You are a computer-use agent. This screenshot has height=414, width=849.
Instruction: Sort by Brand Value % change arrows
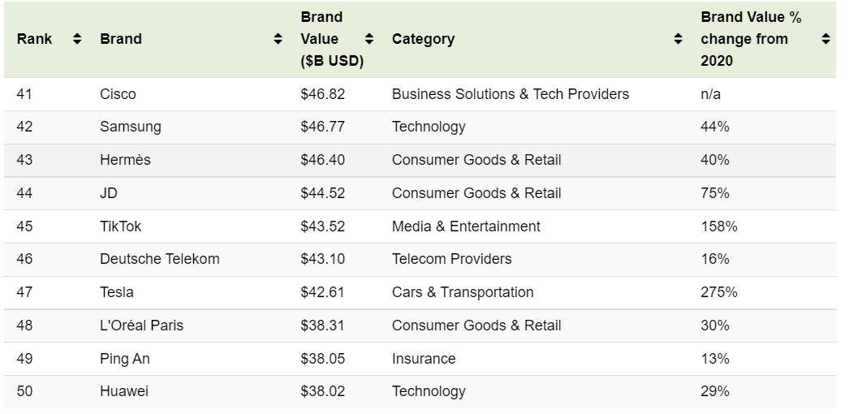pyautogui.click(x=825, y=39)
